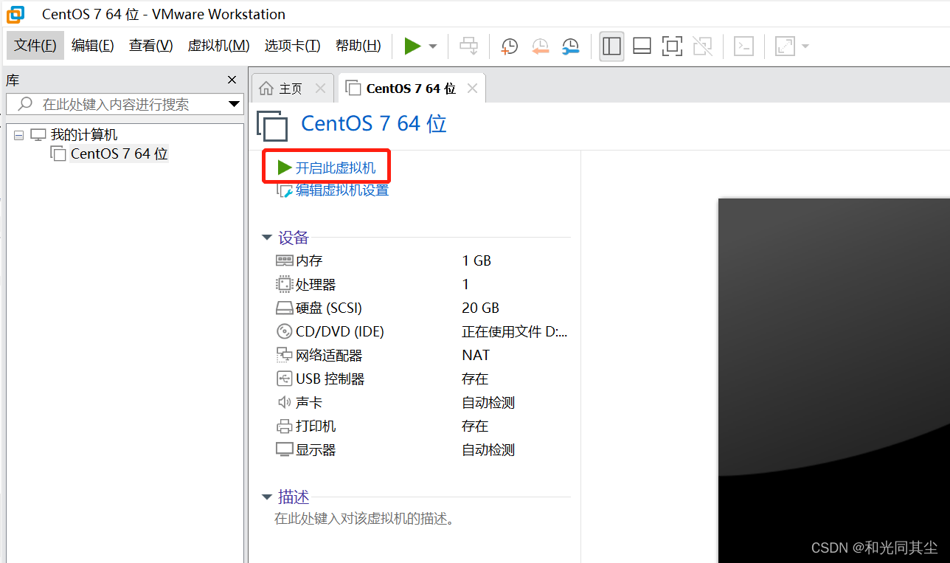Open the console view icon
Viewport: 950px width, 563px height.
click(744, 46)
